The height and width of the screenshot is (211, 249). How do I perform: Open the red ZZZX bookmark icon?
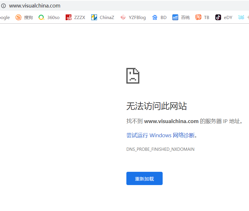tap(69, 17)
